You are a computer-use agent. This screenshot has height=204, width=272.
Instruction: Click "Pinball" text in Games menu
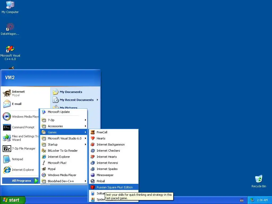point(101,181)
